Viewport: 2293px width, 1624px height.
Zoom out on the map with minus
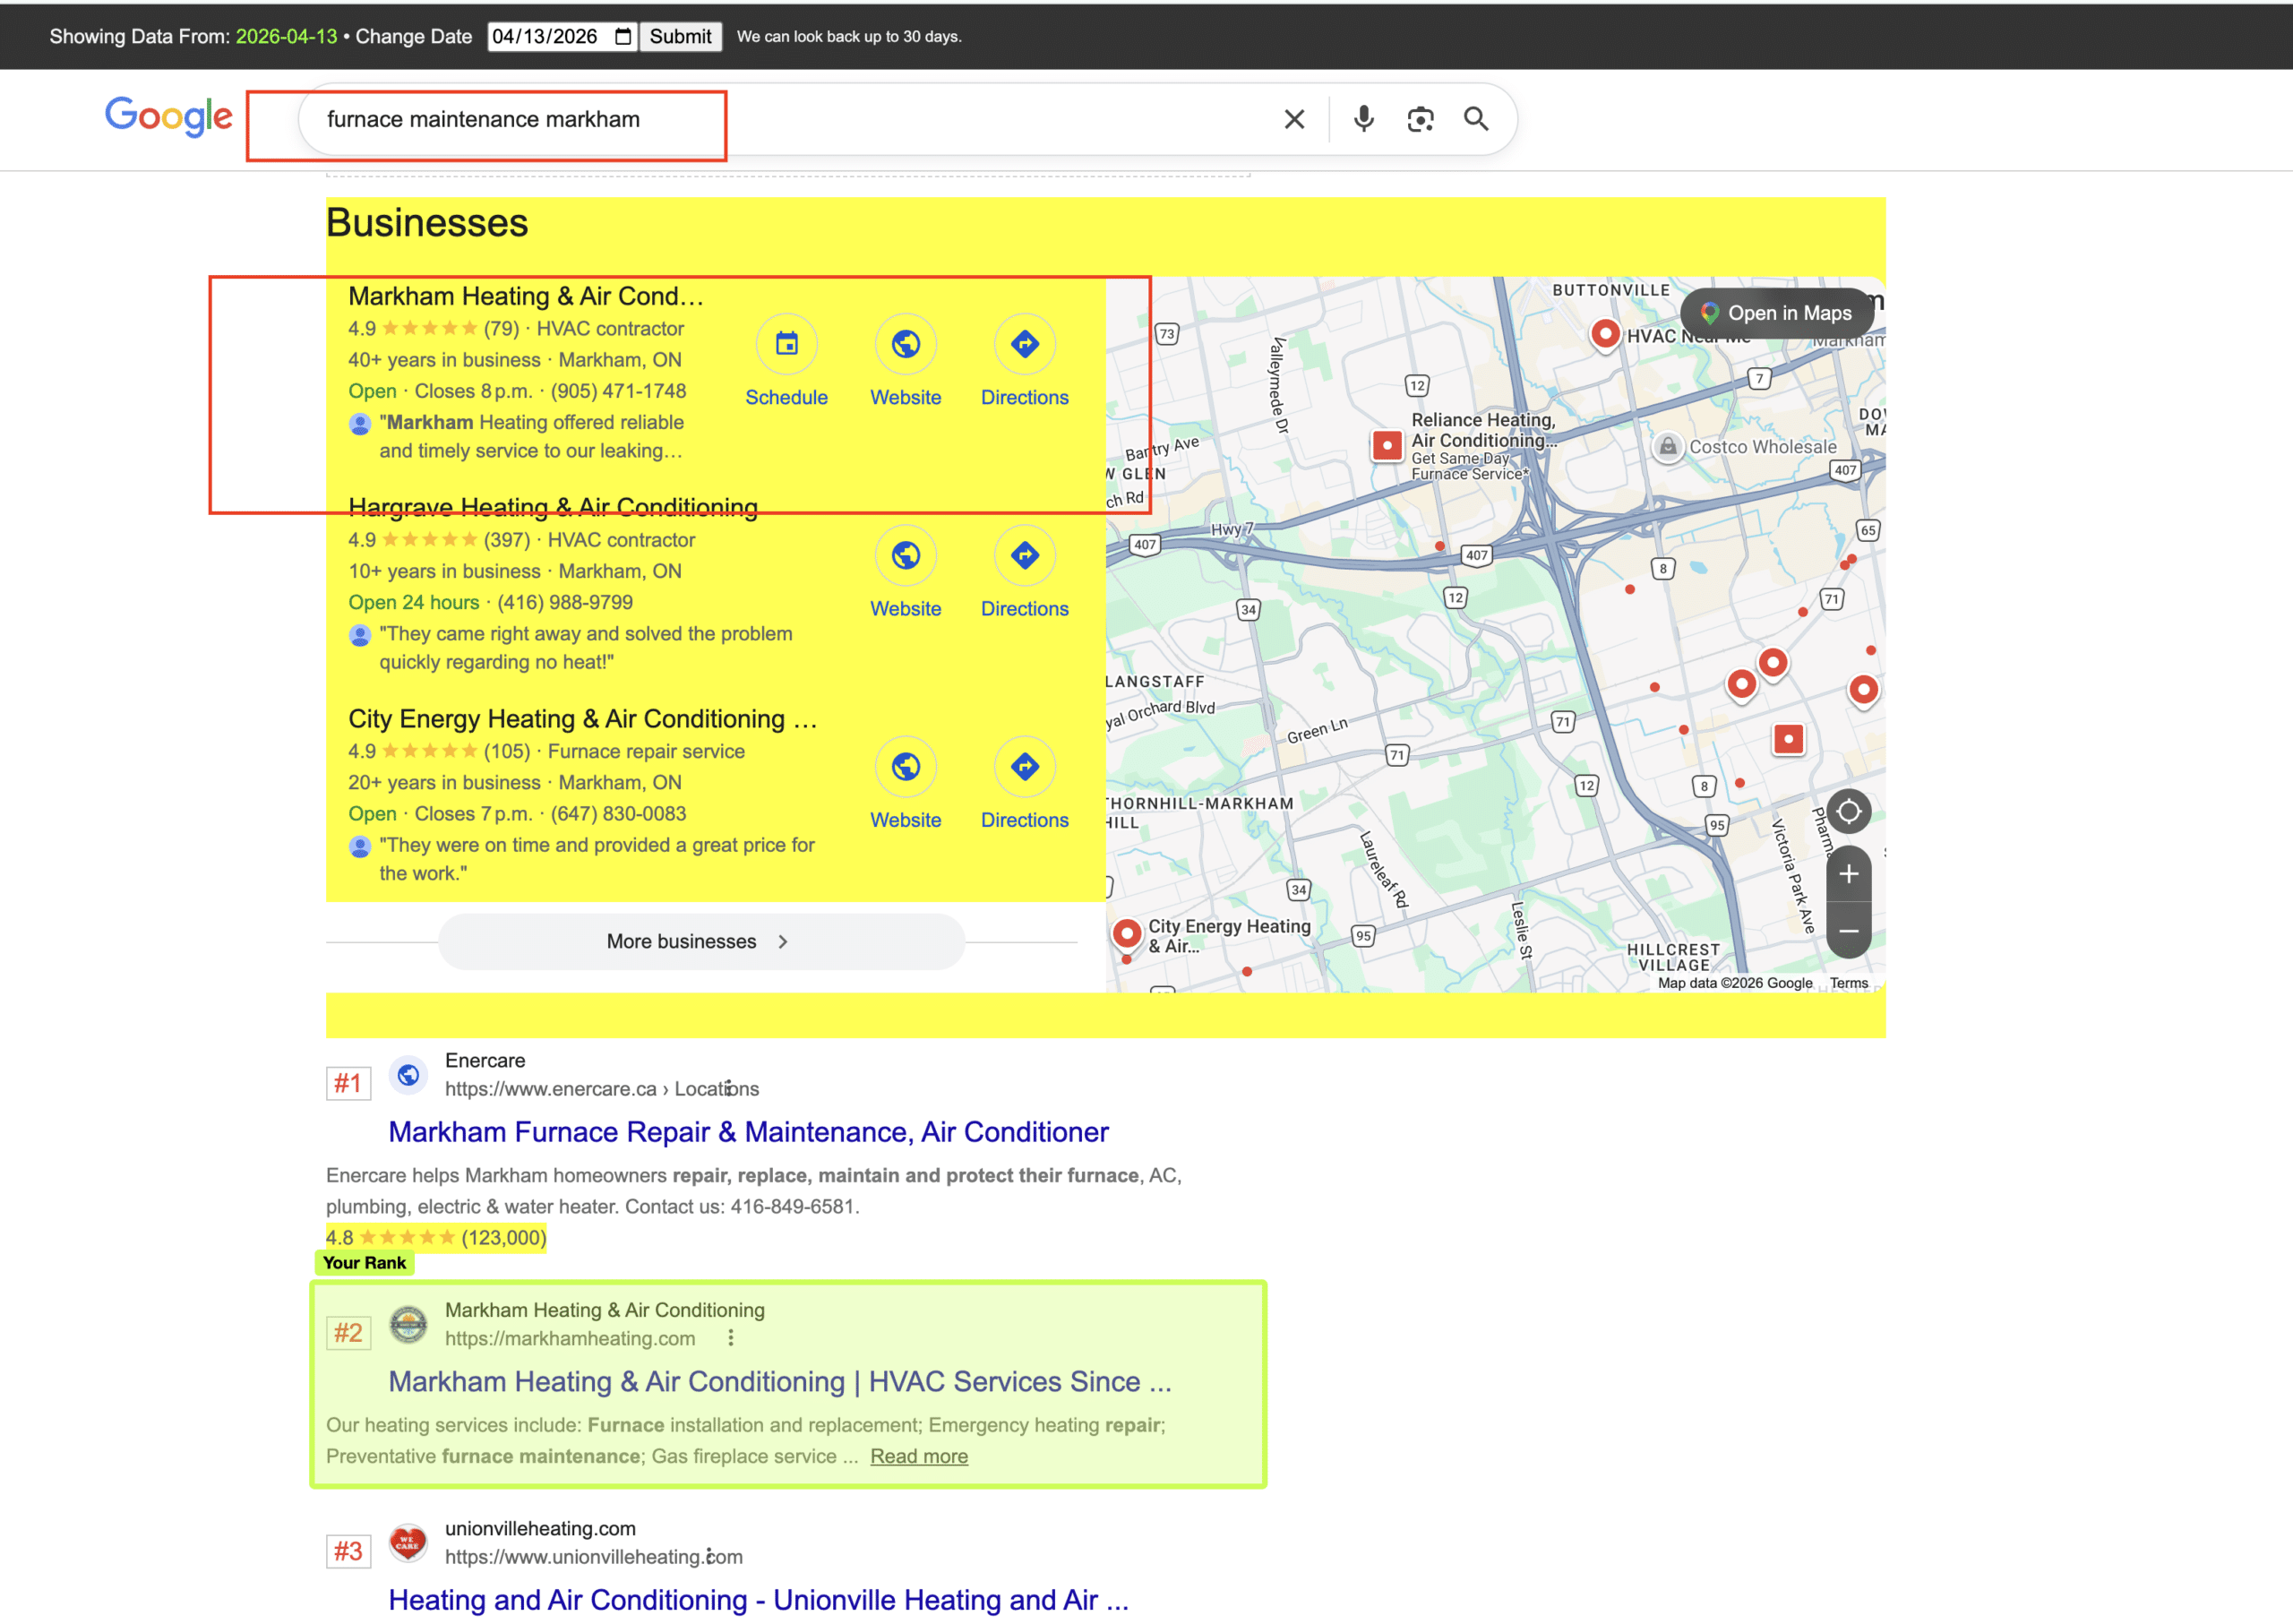coord(1849,931)
